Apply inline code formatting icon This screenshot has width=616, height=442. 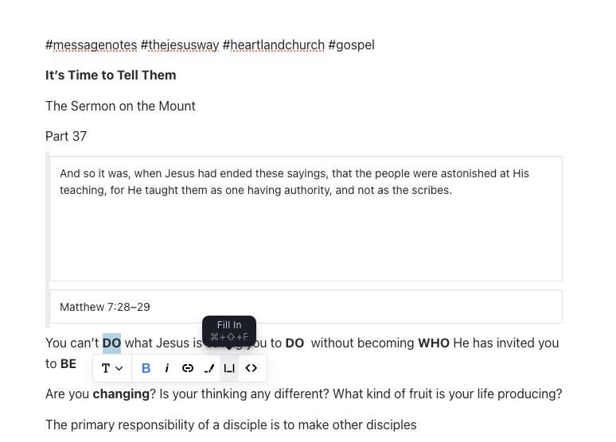click(x=251, y=368)
